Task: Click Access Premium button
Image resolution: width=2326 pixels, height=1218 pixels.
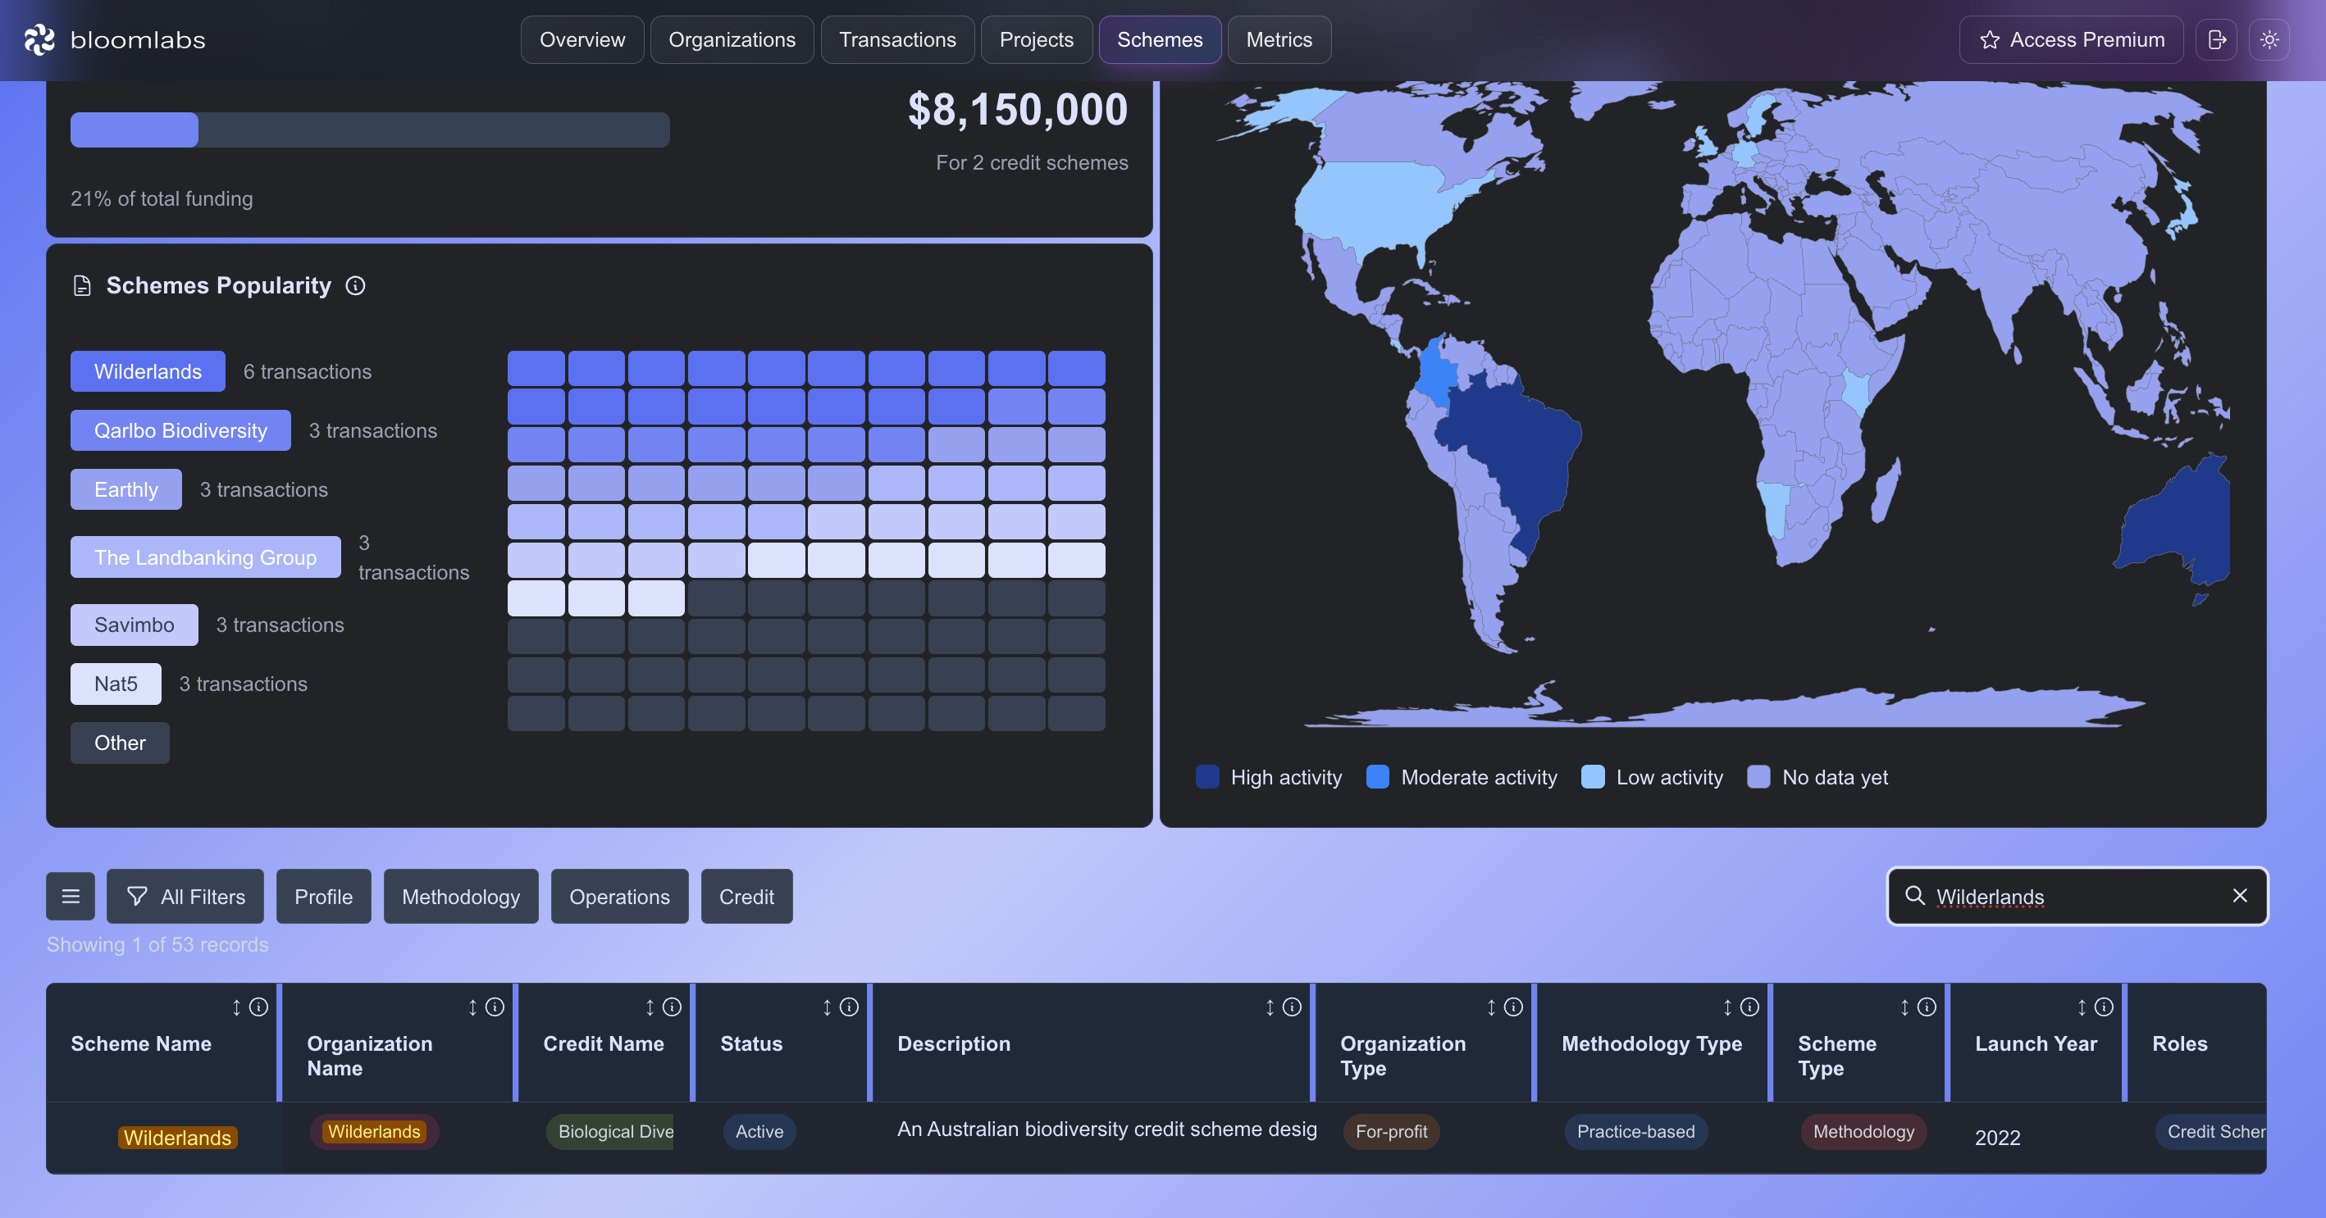Action: click(x=2072, y=39)
